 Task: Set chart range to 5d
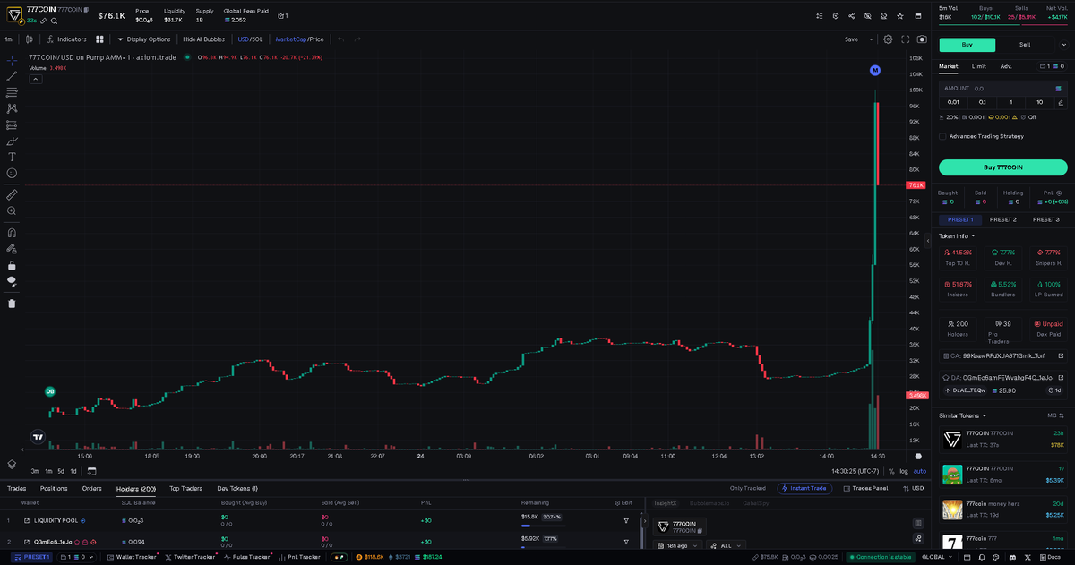[61, 471]
